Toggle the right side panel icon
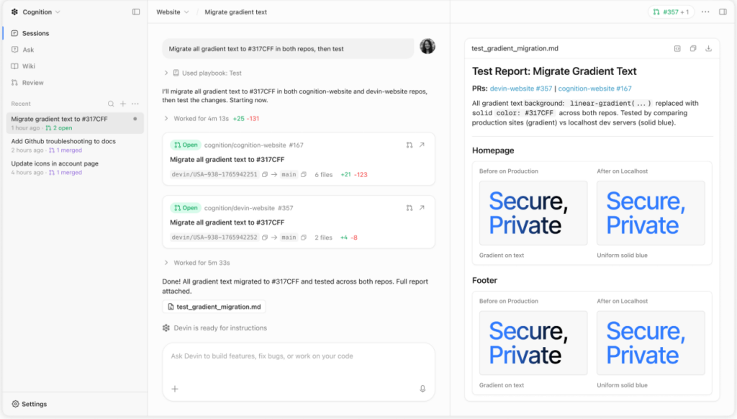 tap(723, 12)
